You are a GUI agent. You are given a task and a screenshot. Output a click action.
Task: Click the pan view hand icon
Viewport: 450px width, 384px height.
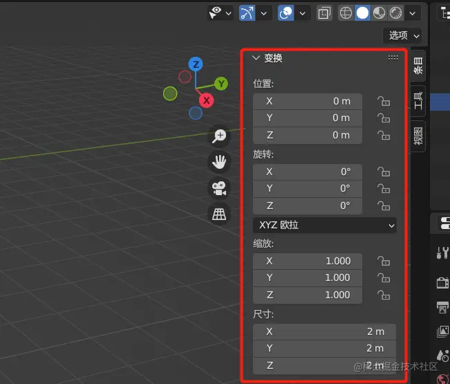(x=219, y=162)
